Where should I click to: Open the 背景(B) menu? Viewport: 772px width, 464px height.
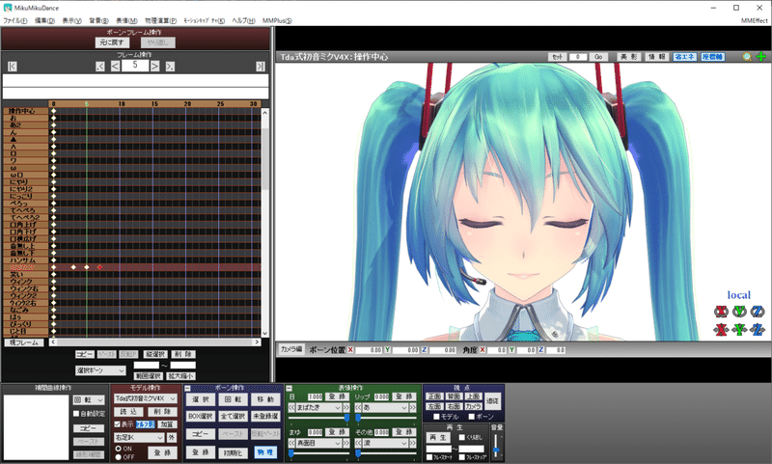(x=98, y=20)
